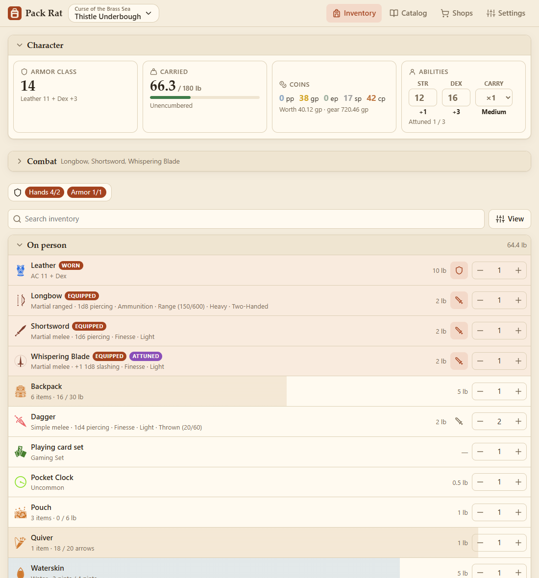Click the Search inventory field
The image size is (539, 578).
(246, 219)
